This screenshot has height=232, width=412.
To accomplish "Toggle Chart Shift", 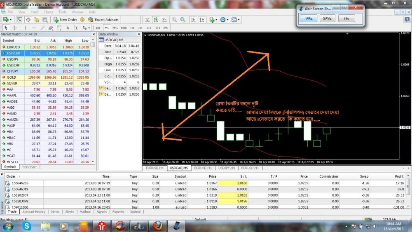I will click(x=202, y=20).
